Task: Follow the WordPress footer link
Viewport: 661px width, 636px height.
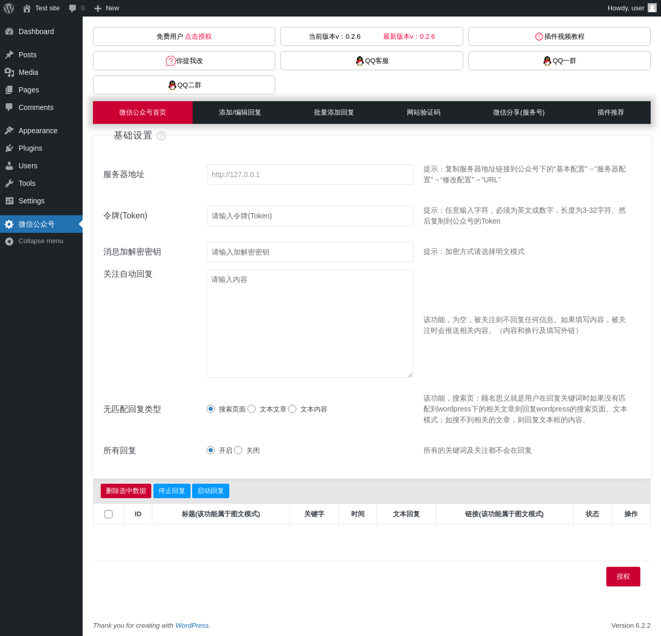Action: [x=192, y=626]
